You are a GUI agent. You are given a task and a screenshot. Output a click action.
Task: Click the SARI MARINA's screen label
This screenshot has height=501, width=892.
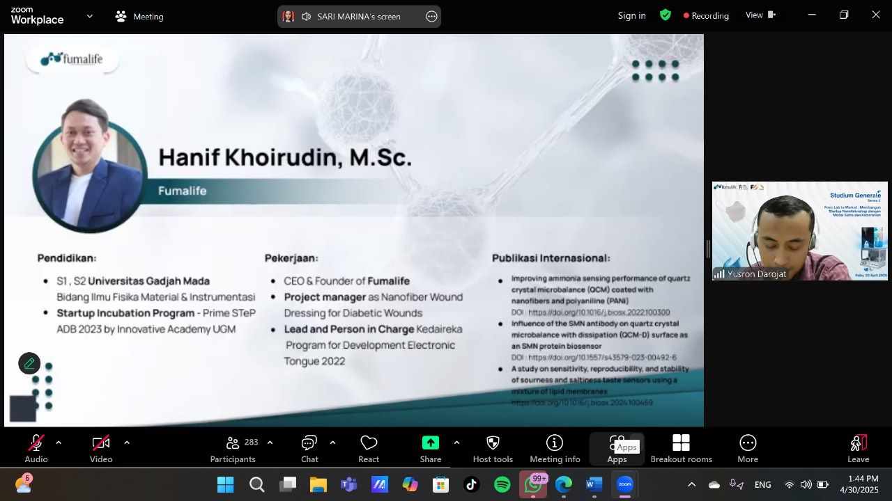pyautogui.click(x=358, y=16)
